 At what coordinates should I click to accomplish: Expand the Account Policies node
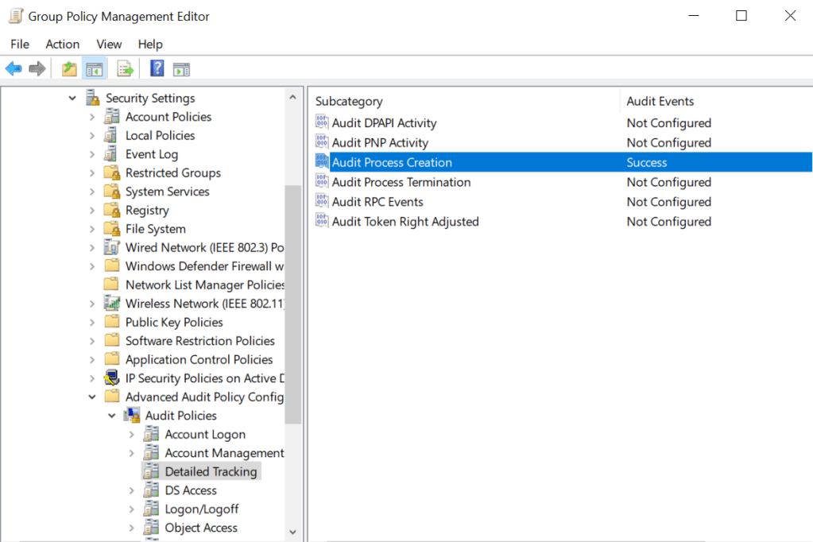92,117
